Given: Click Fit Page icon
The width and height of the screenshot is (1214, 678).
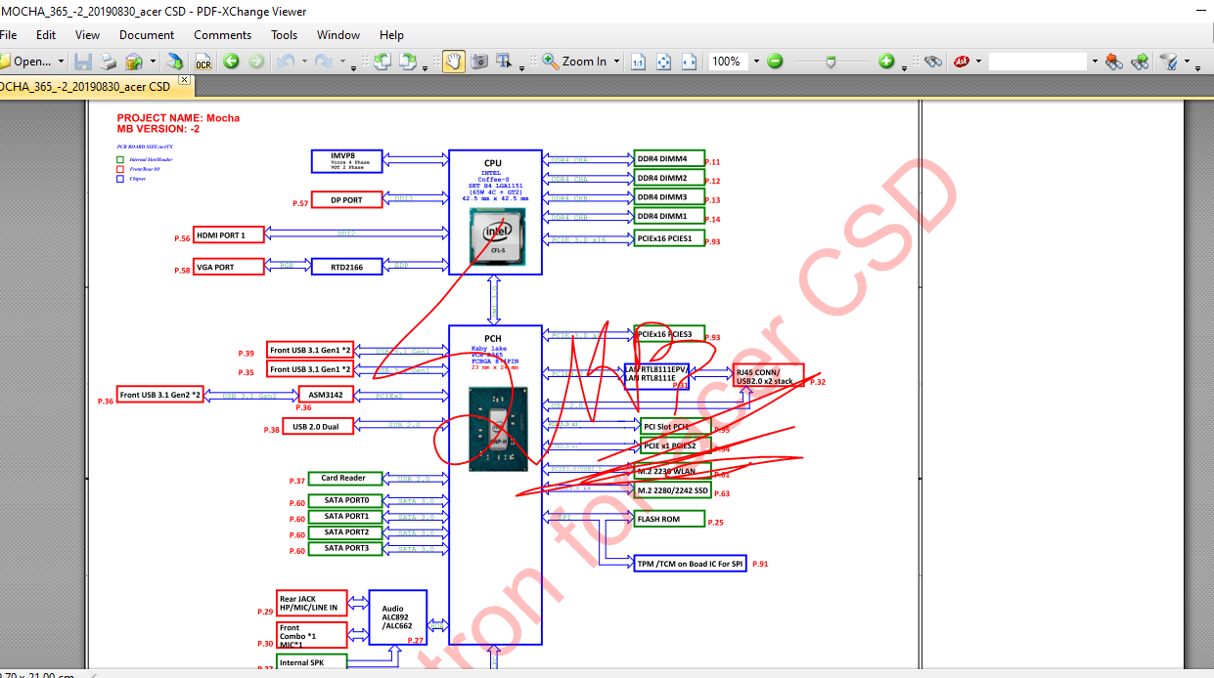Looking at the screenshot, I should point(663,61).
